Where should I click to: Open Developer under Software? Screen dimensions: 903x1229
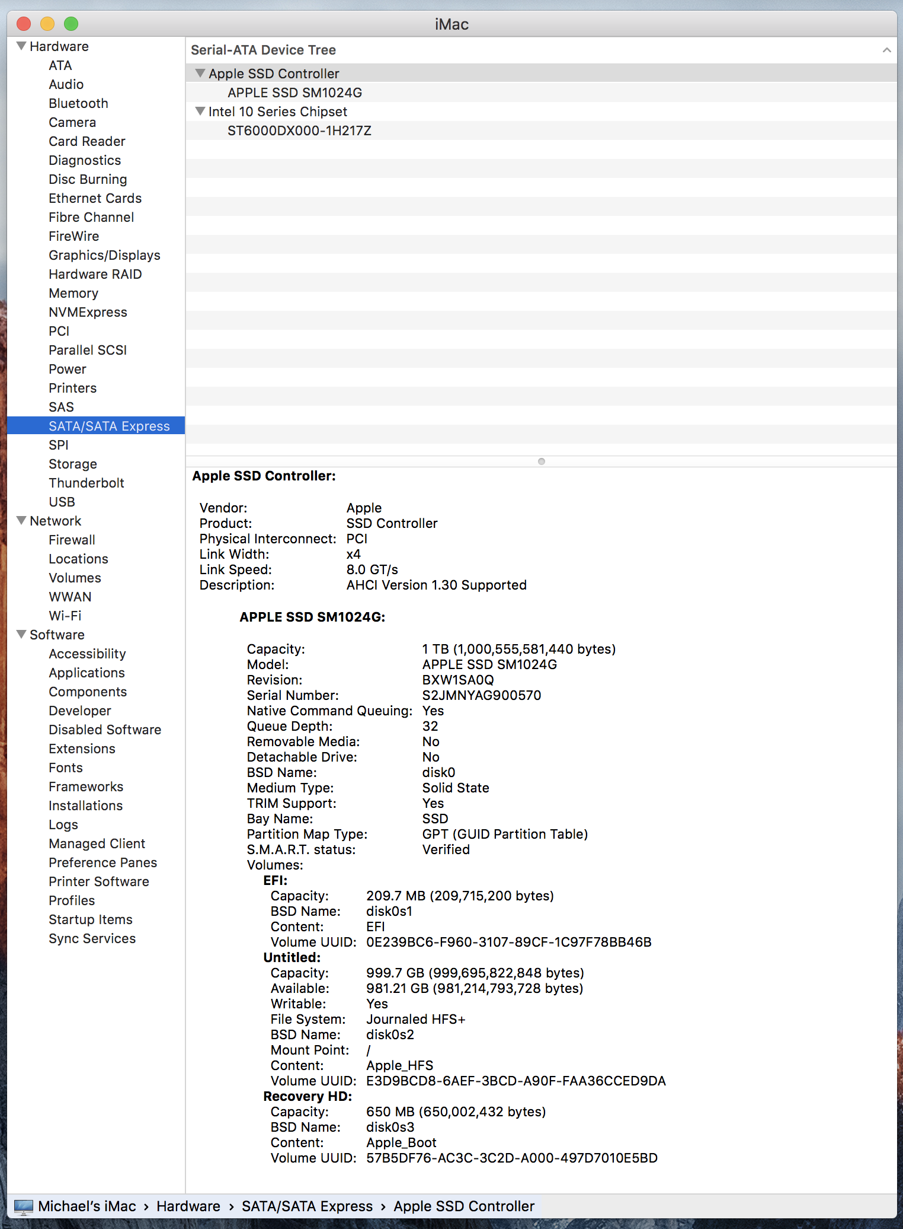click(80, 711)
